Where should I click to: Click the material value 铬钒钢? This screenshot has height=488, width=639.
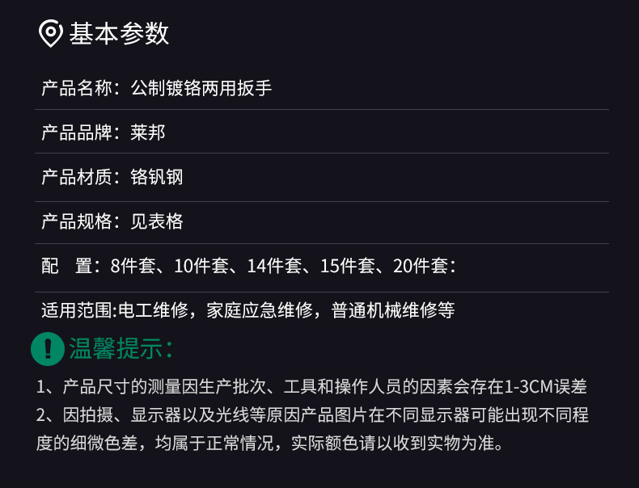157,177
